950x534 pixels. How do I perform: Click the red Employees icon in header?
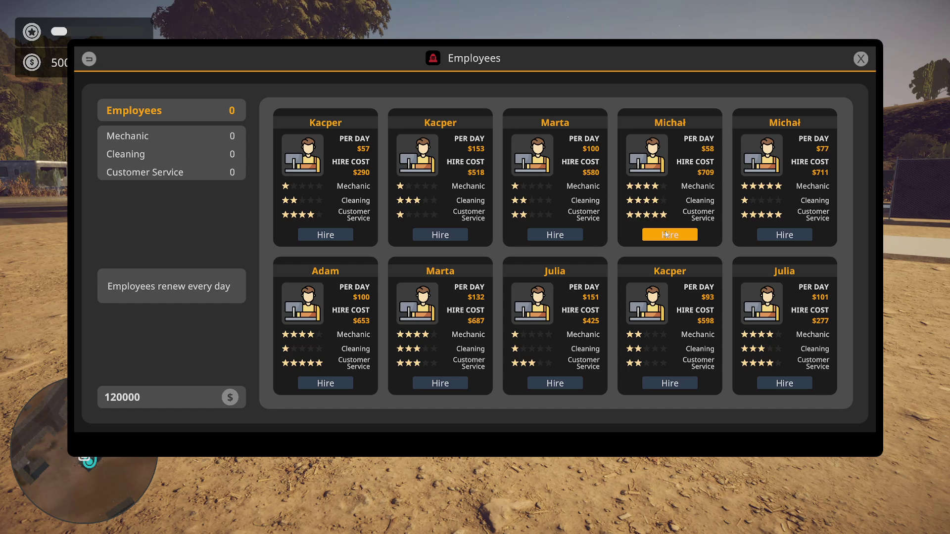[x=433, y=58]
